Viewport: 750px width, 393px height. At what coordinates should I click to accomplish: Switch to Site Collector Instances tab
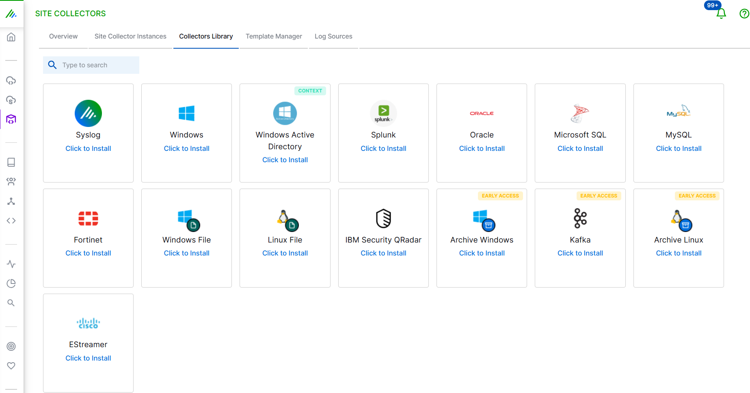point(130,36)
